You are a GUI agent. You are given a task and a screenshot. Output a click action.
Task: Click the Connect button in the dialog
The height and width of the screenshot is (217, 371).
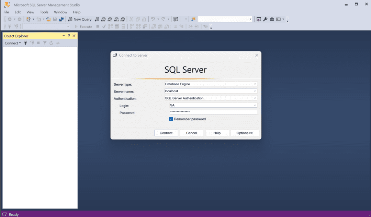(166, 133)
